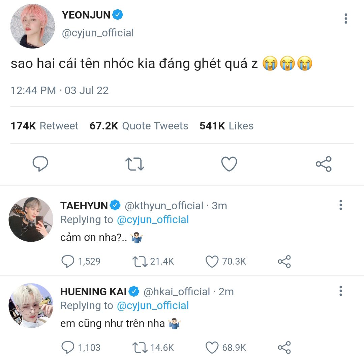Retweet YEONJUN's main tweet
Screen dimensions: 364x359
point(135,164)
